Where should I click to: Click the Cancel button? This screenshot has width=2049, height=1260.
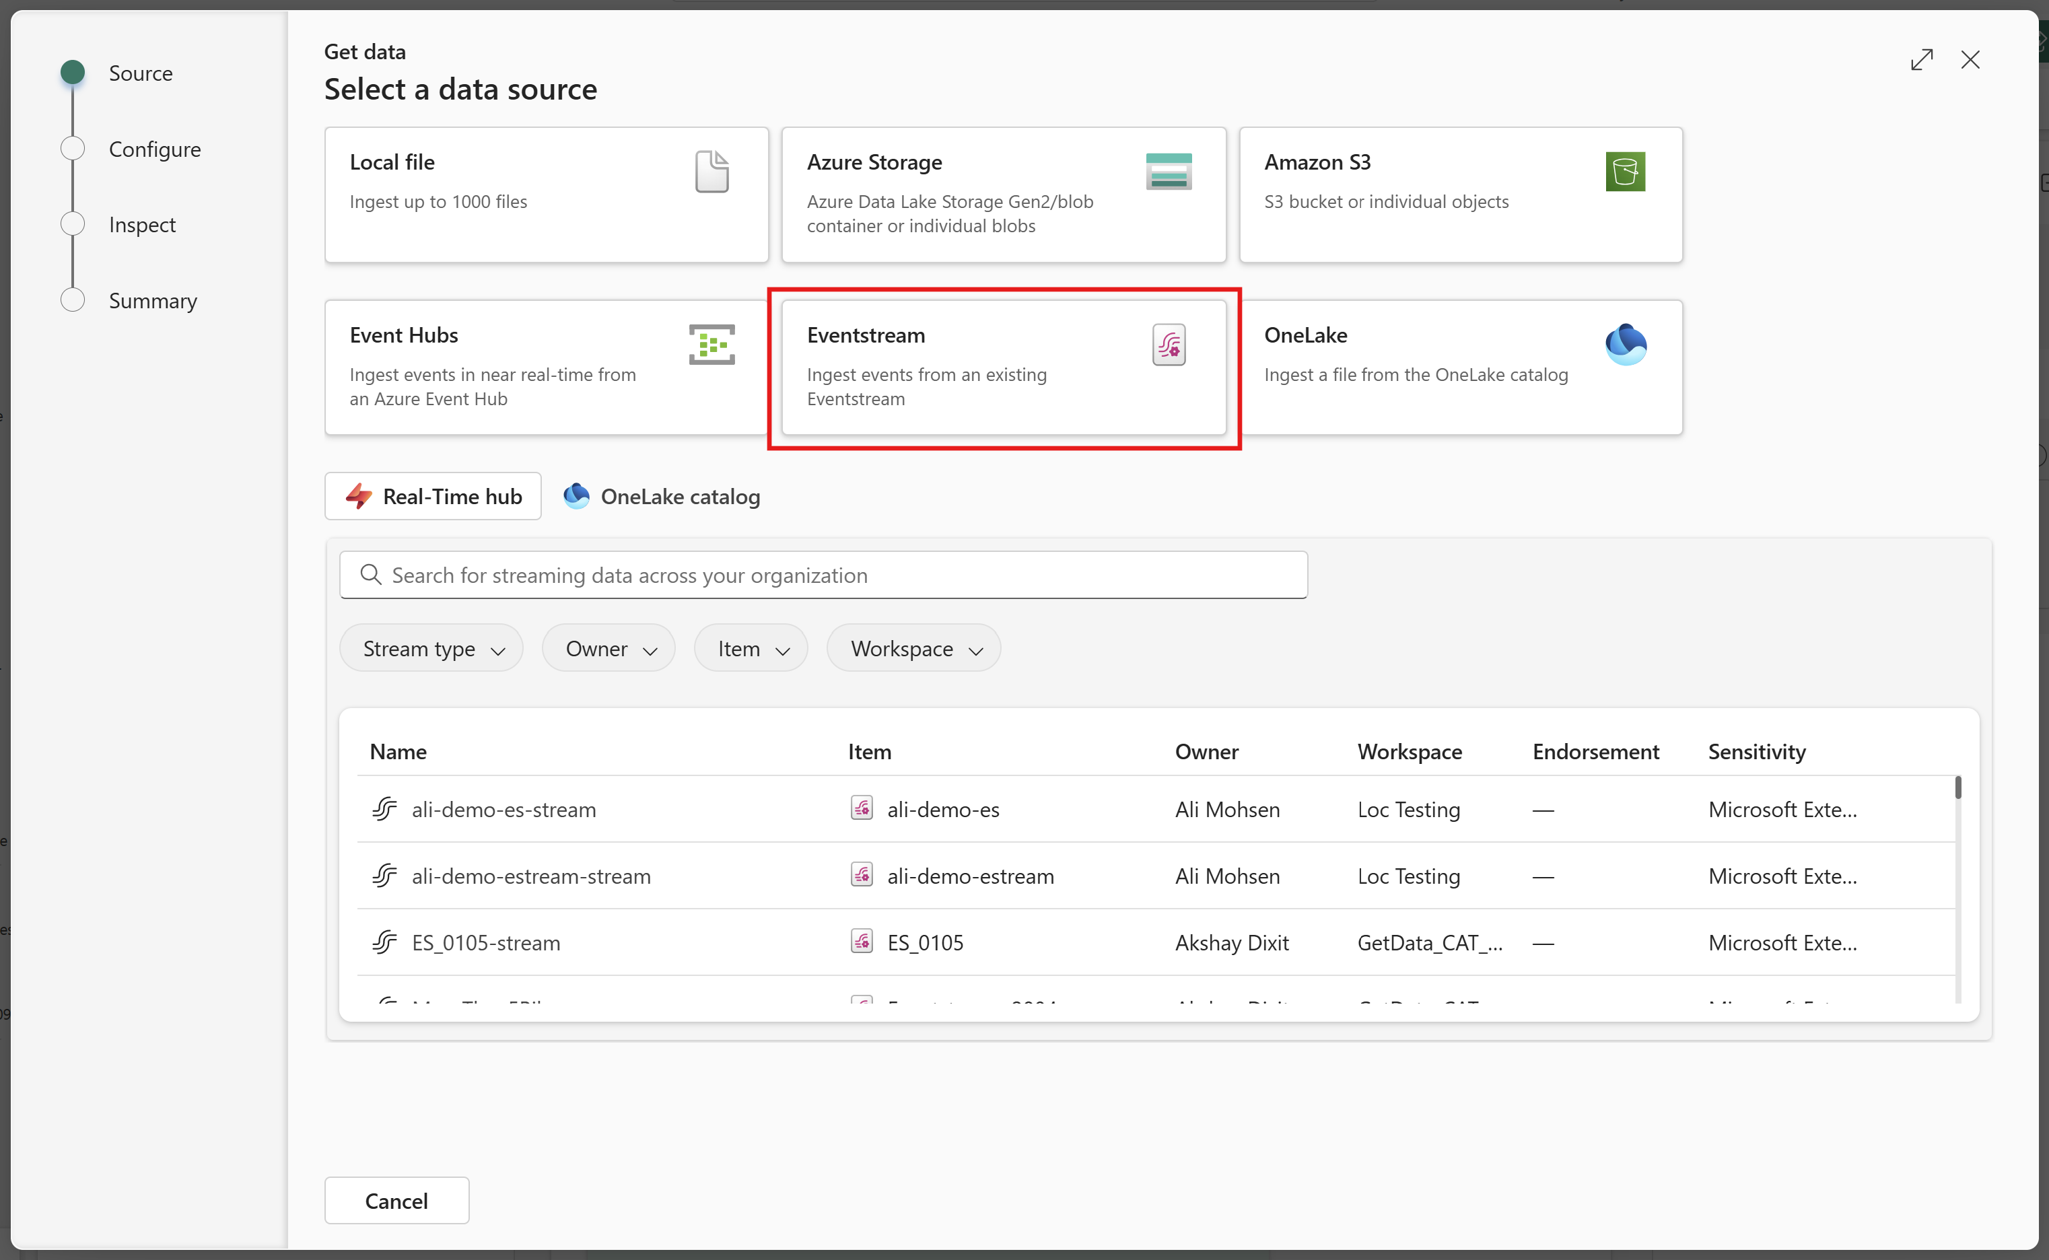coord(396,1200)
